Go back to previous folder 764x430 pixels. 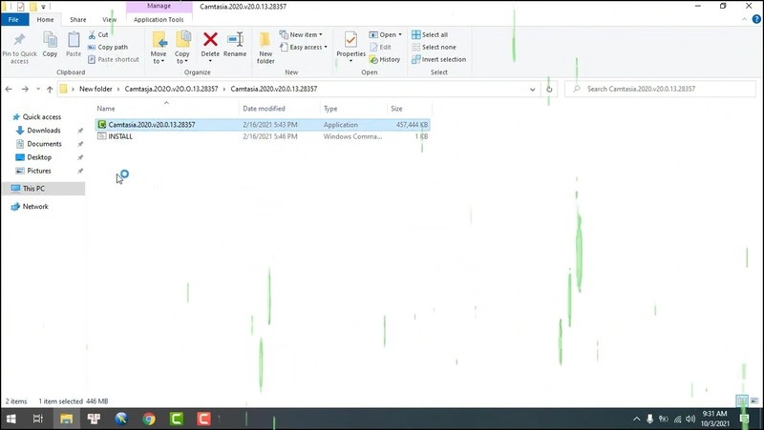point(9,89)
